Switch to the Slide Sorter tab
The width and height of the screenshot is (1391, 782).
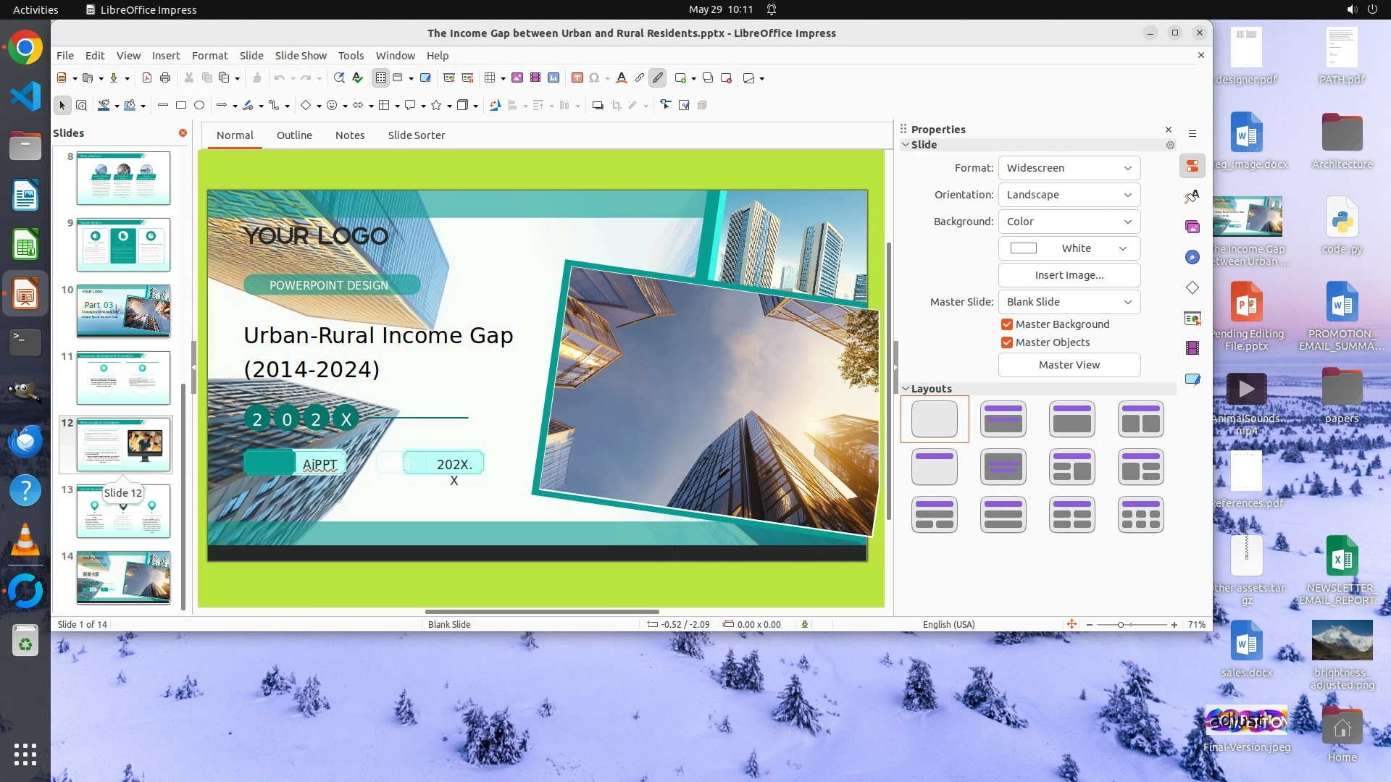[416, 135]
